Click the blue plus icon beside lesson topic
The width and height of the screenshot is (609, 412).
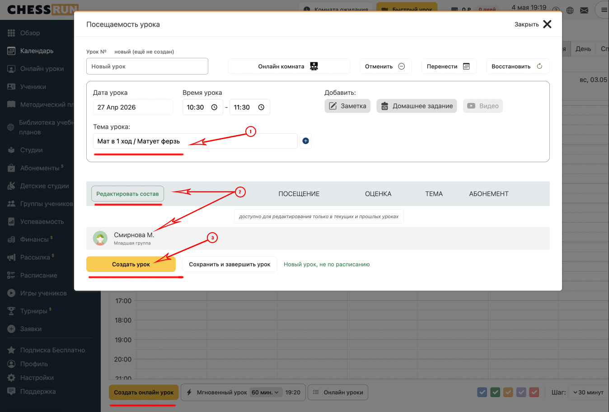[x=306, y=141]
